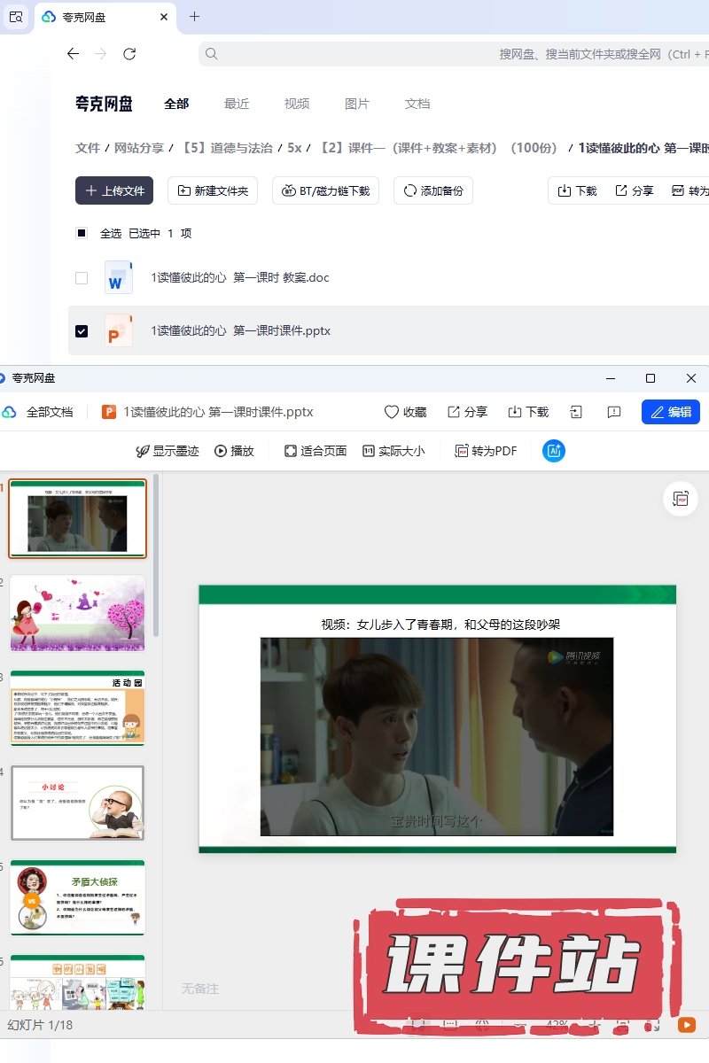
Task: Toggle the 全选 select-all checkbox
Action: (x=82, y=234)
